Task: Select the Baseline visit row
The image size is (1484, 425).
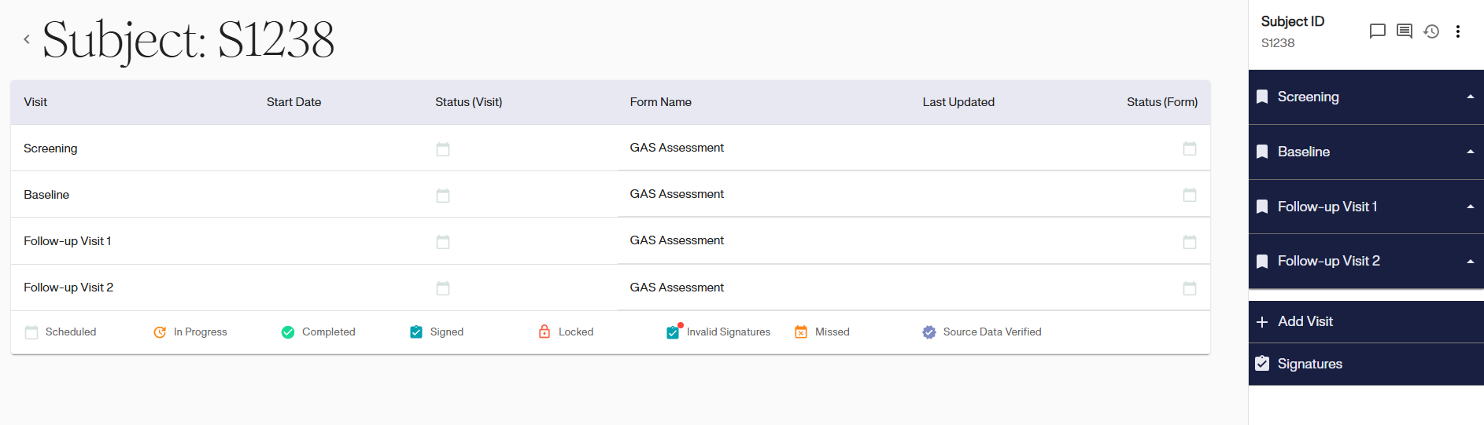Action: click(46, 195)
